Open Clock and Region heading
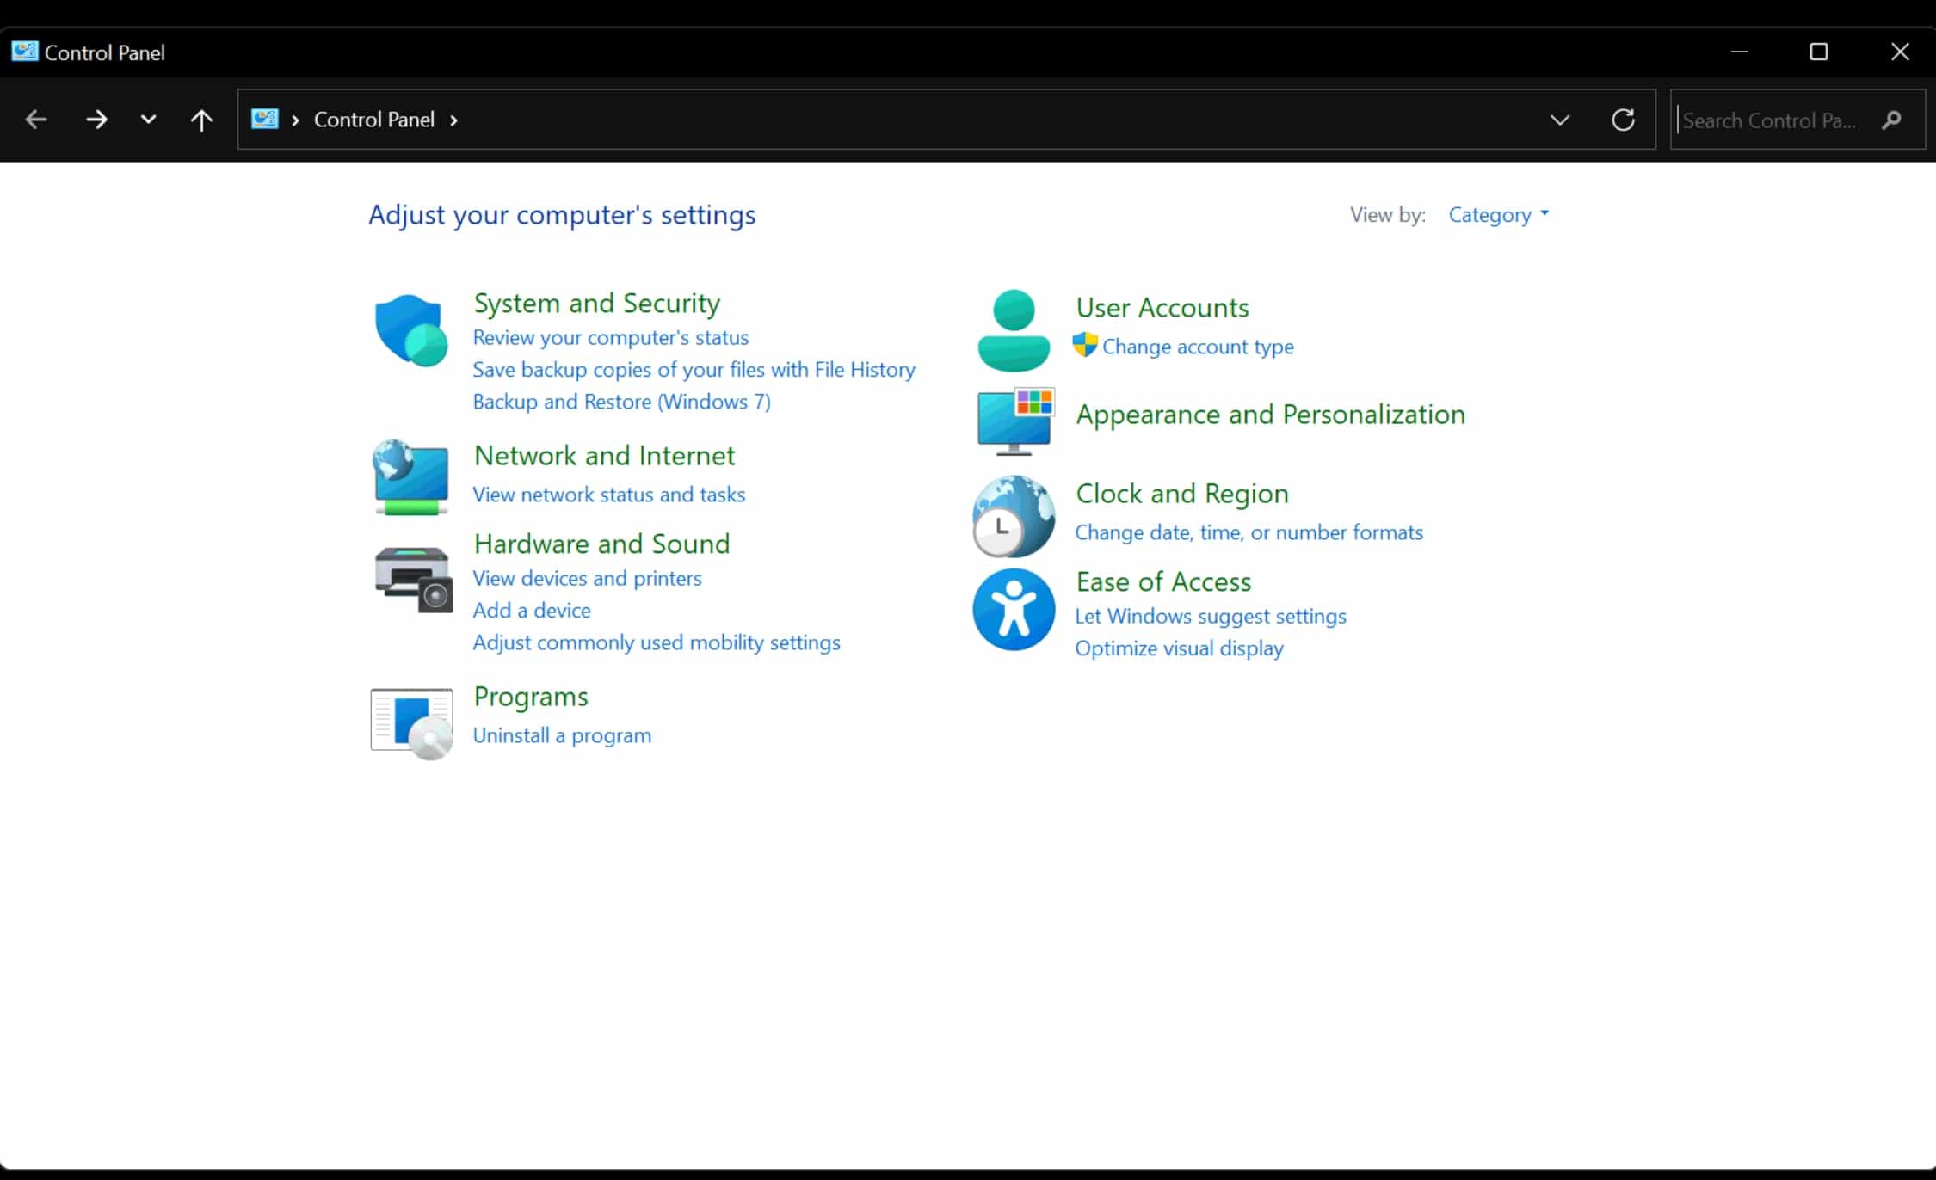The image size is (1936, 1180). tap(1182, 493)
